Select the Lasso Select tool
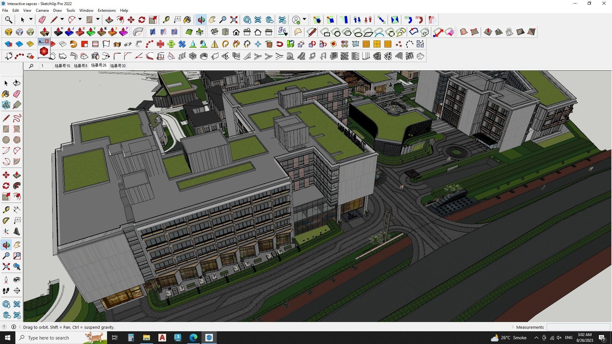This screenshot has height=344, width=612. [17, 83]
